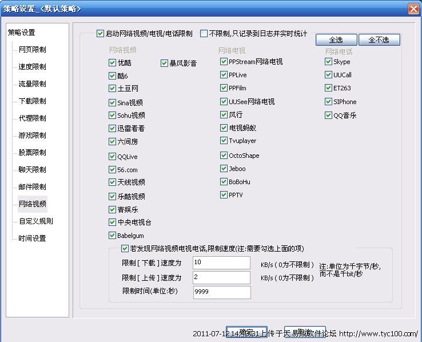
Task: Click the upload speed limit field
Action: [x=221, y=277]
